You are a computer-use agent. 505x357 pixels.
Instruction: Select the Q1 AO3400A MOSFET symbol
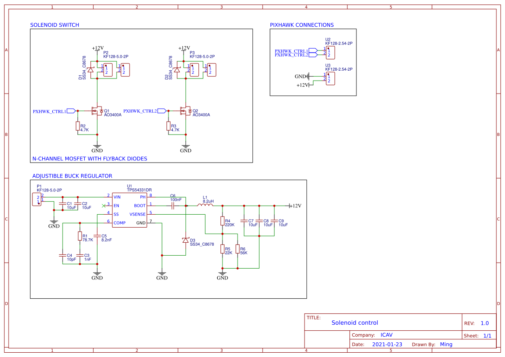click(97, 111)
